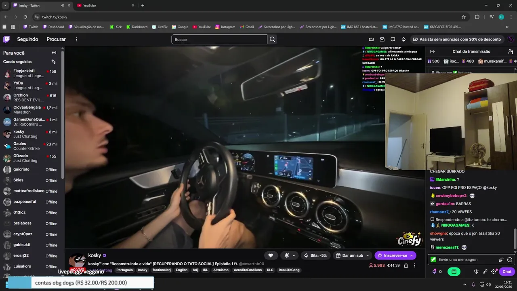This screenshot has height=291, width=517.
Task: Reload the Twitch page
Action: tap(25, 17)
